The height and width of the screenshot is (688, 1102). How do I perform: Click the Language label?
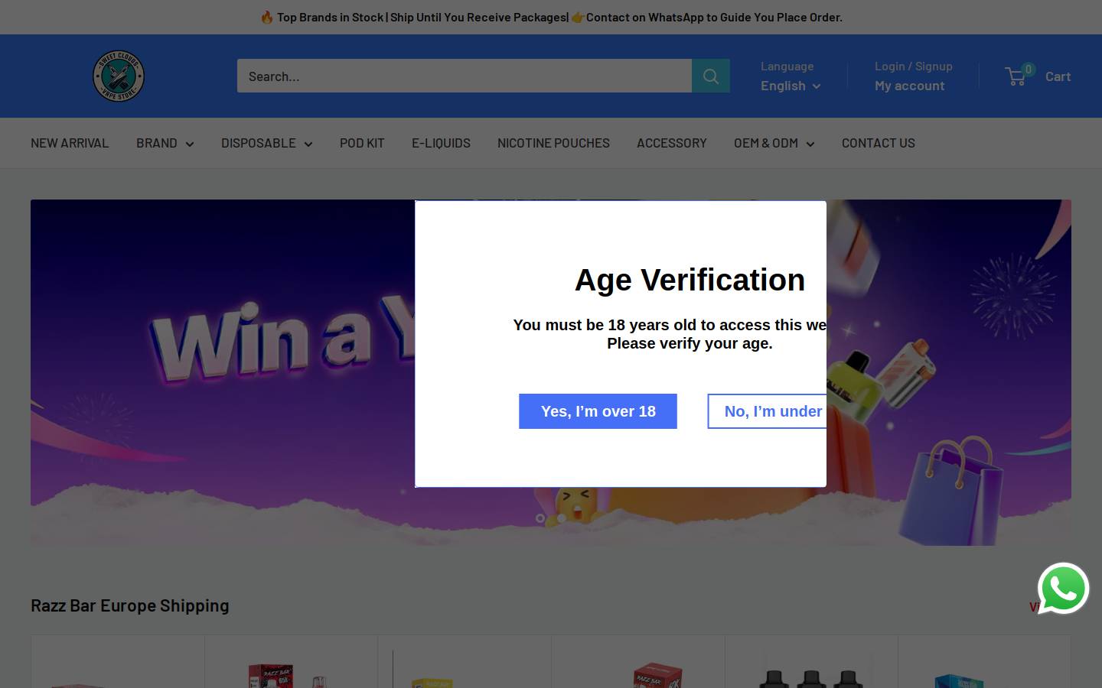[787, 67]
